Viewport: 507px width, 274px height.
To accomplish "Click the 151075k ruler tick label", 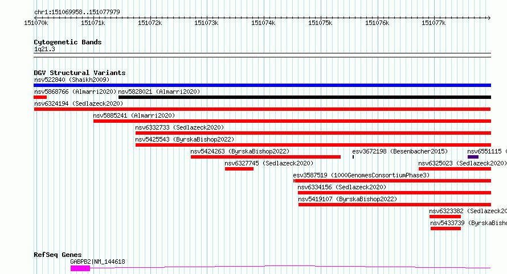I will [x=320, y=23].
